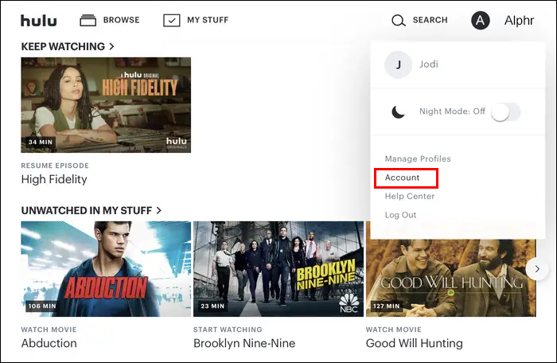Click the Night Mode moon icon
The height and width of the screenshot is (363, 557).
(398, 111)
